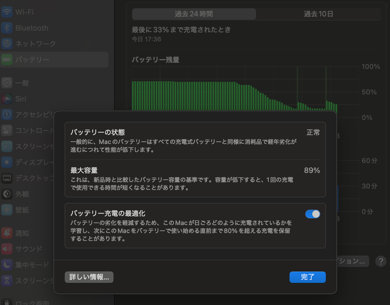This screenshot has width=390, height=305.
Task: Click the question mark help button
Action: pyautogui.click(x=381, y=261)
